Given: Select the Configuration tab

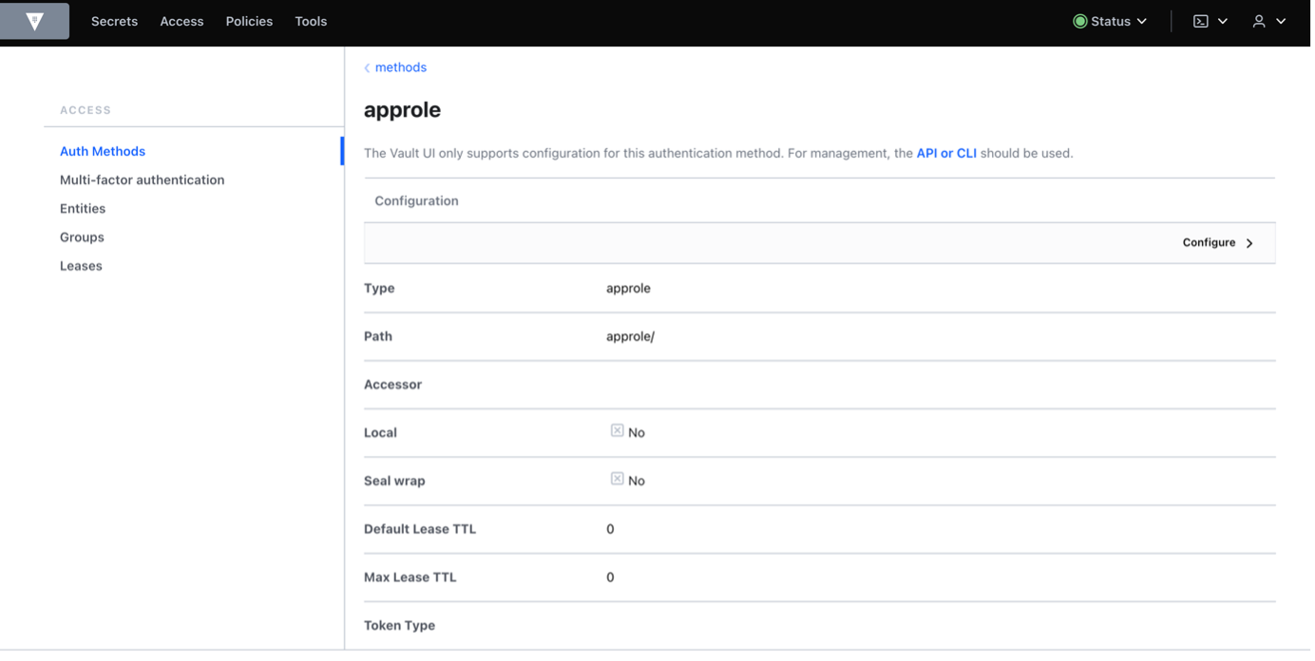Looking at the screenshot, I should [x=417, y=201].
